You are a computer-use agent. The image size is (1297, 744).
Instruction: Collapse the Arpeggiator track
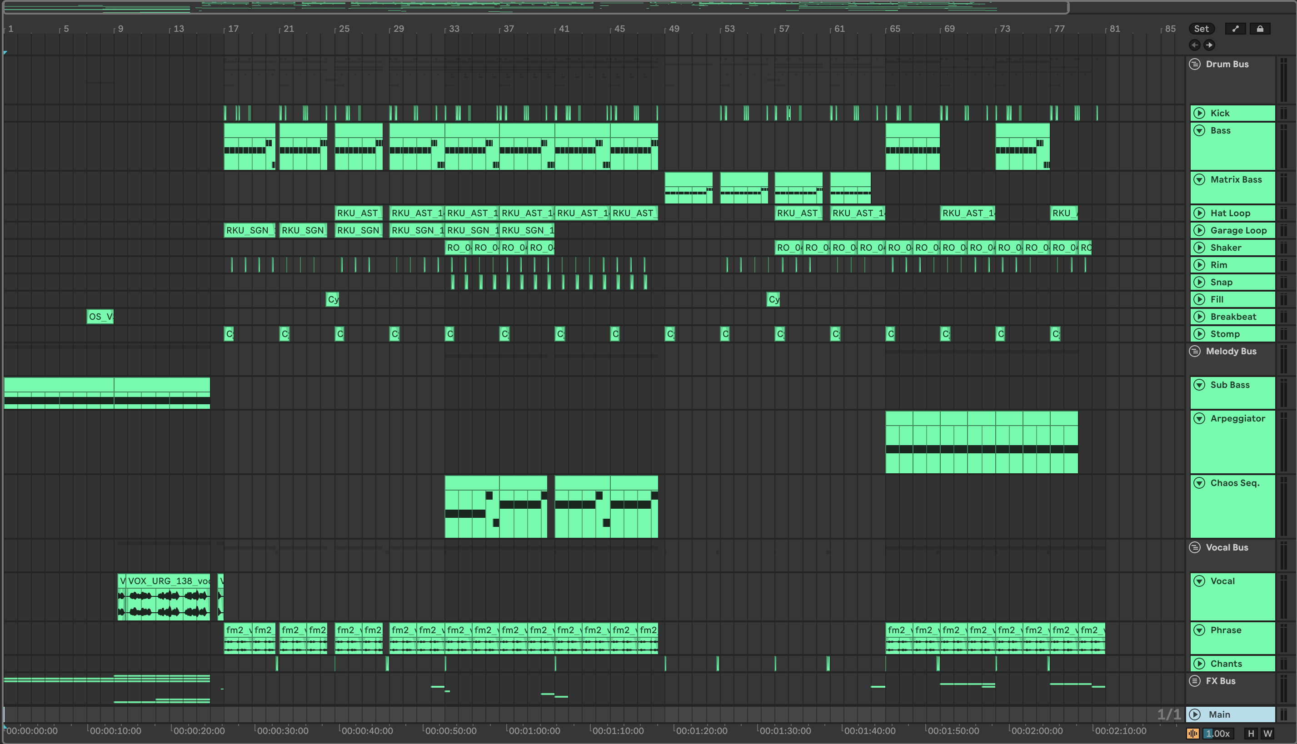pos(1199,418)
